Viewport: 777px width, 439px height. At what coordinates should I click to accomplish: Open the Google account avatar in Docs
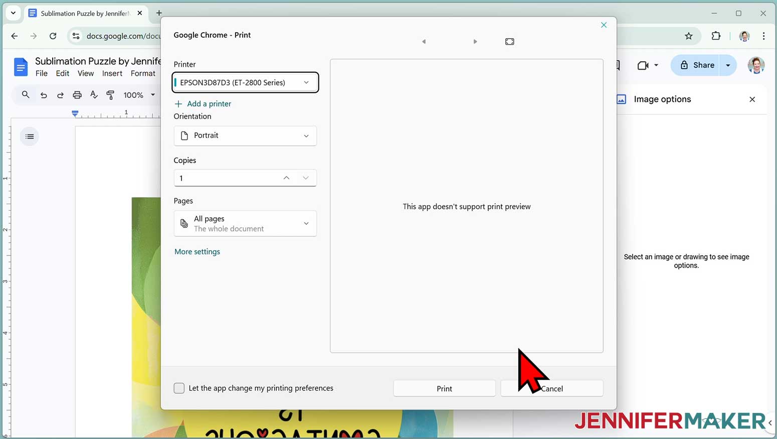[x=756, y=65]
